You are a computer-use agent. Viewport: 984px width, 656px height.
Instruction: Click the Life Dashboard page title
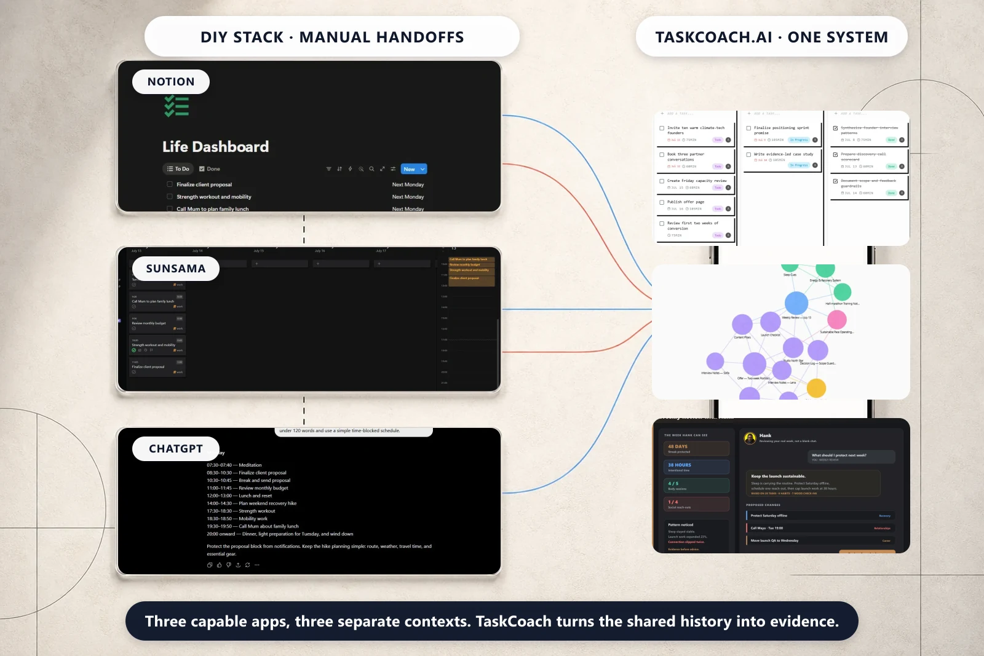215,147
